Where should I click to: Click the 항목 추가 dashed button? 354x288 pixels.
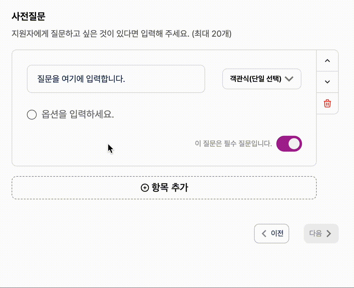[x=164, y=188]
